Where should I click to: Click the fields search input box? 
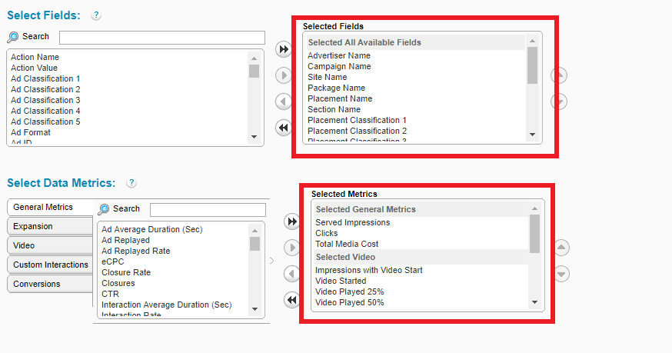coord(162,38)
